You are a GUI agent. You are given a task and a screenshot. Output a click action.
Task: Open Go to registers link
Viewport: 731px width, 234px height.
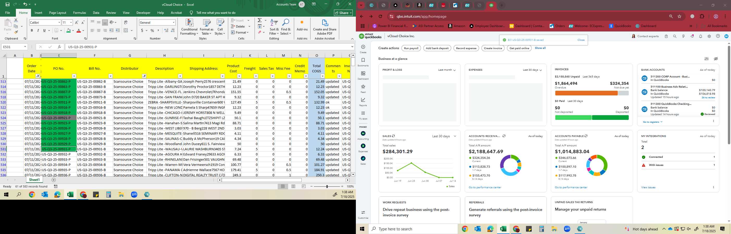(x=652, y=122)
